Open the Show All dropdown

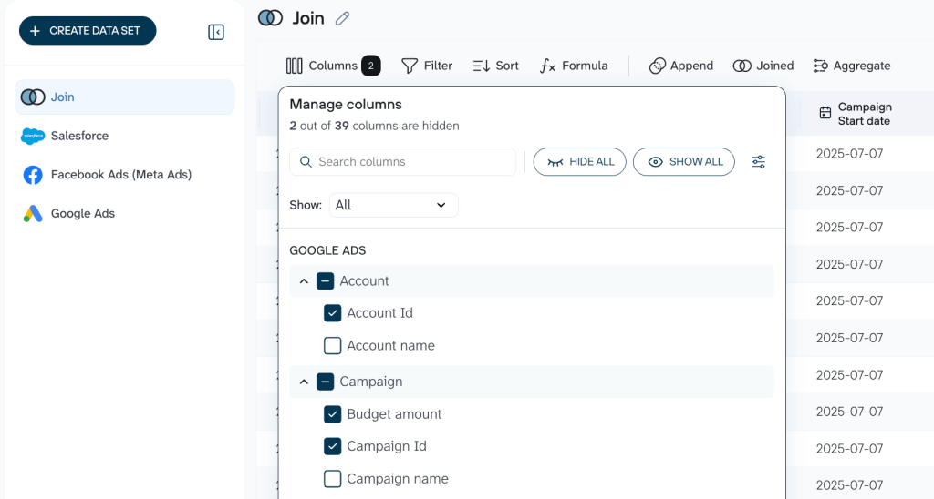pos(393,205)
